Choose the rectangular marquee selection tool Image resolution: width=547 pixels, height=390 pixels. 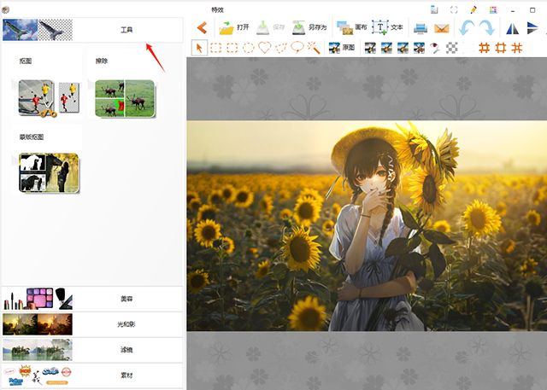[x=216, y=48]
